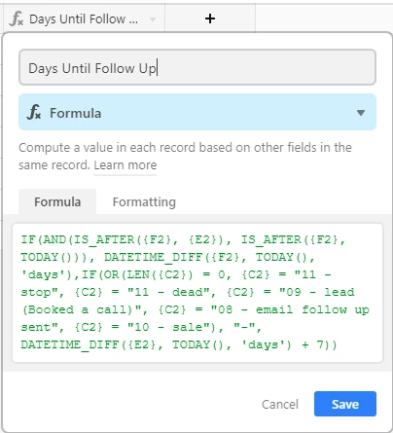The height and width of the screenshot is (433, 393).
Task: Click the Days Until Follow Up name field
Action: click(x=197, y=67)
